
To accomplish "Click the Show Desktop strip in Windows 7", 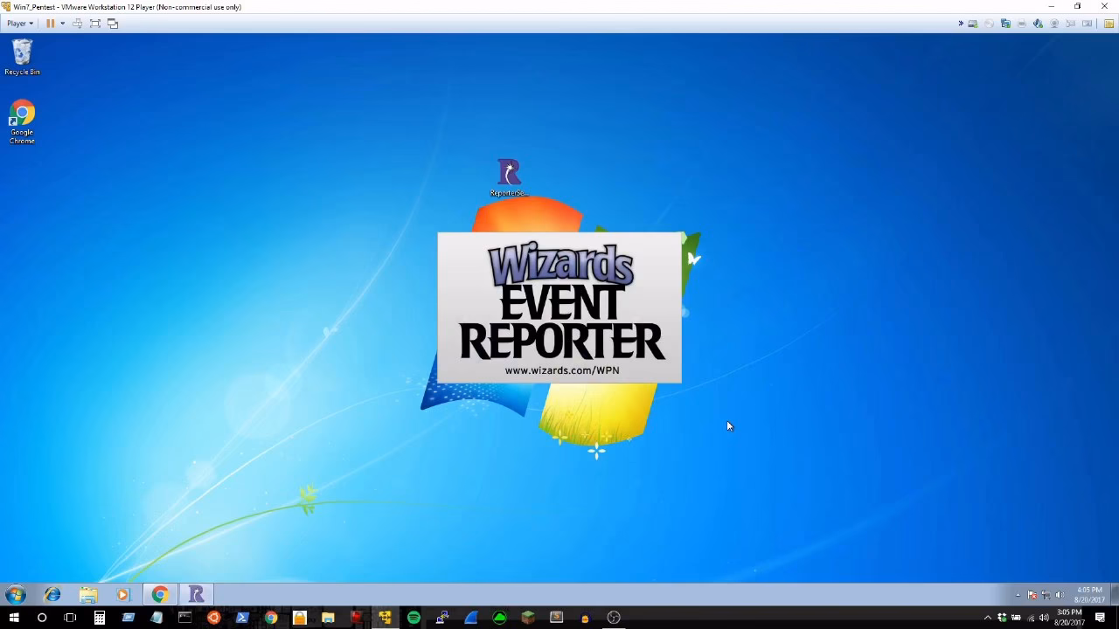I will pos(1115,595).
